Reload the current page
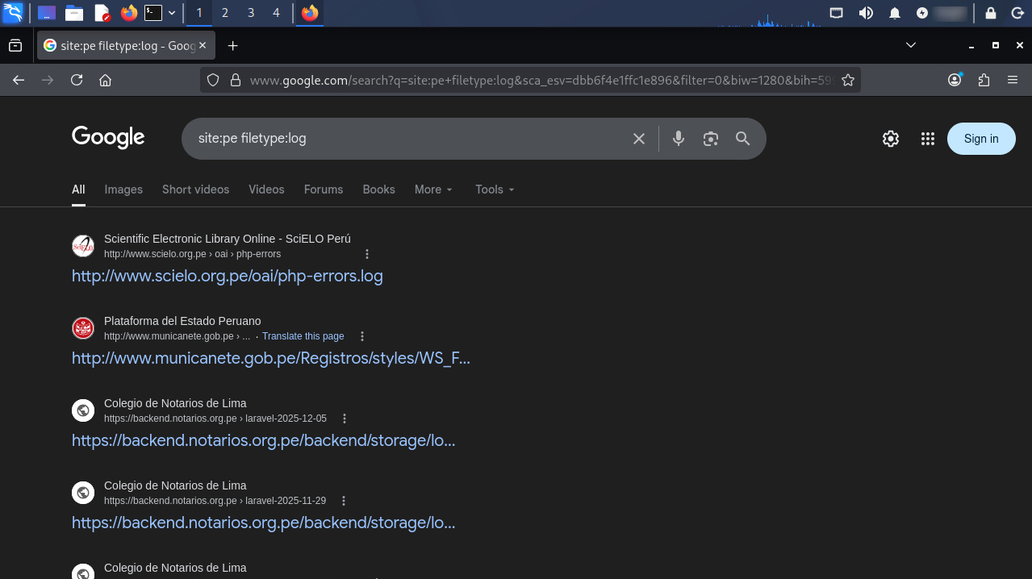 point(77,80)
